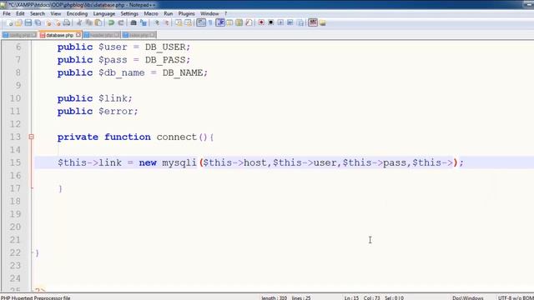
Task: Click the Replace toolbar icon
Action: pyautogui.click(x=144, y=22)
